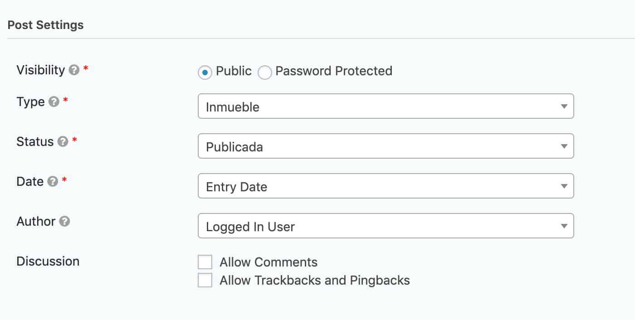Viewport: 635px width, 320px height.
Task: Click the question mark icon next to Status
Action: 63,142
